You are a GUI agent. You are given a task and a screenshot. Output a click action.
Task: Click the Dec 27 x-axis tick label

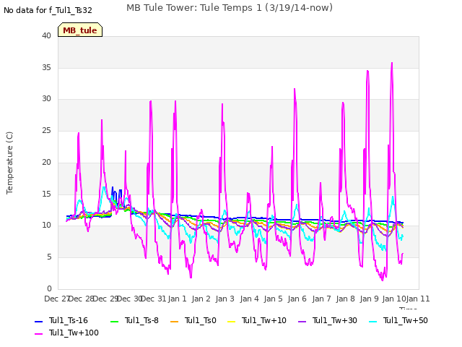(x=56, y=299)
